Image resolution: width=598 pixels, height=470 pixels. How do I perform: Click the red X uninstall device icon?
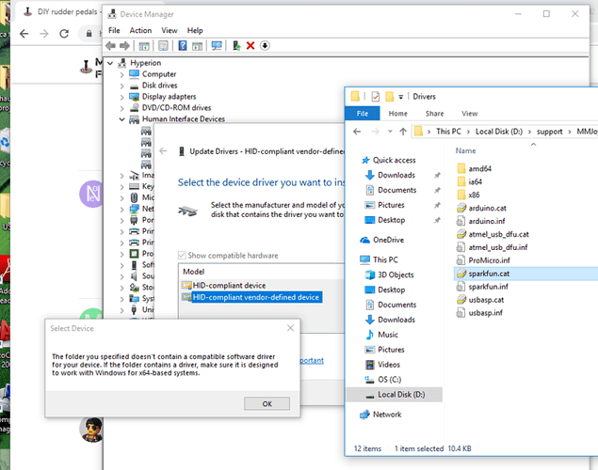pos(250,45)
